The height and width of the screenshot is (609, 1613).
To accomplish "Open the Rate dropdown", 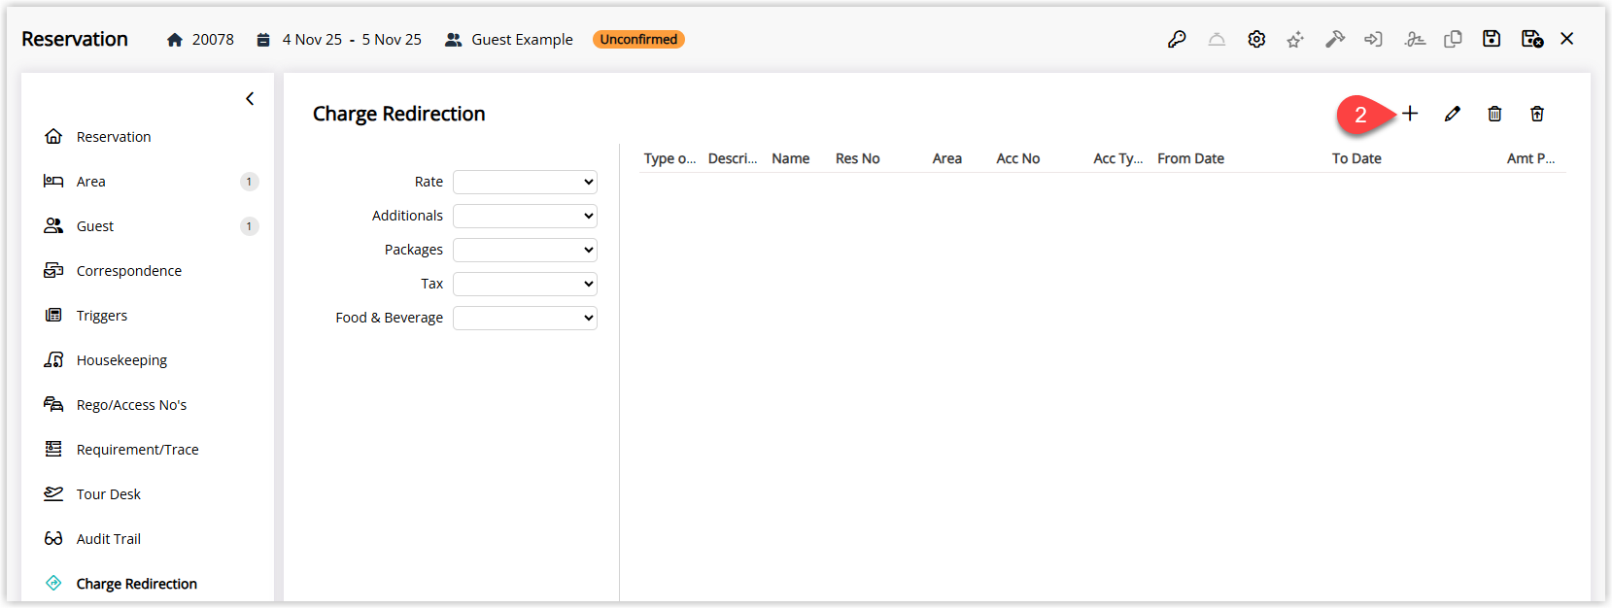I will [x=525, y=182].
